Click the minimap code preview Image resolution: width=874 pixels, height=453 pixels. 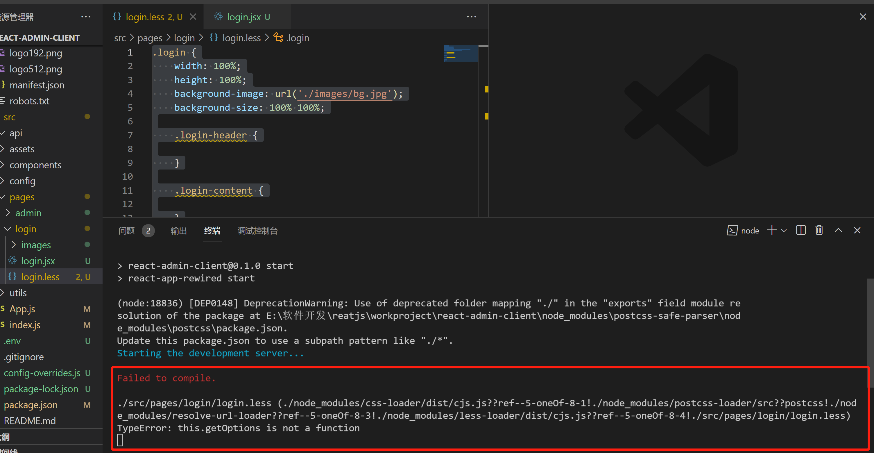click(461, 54)
